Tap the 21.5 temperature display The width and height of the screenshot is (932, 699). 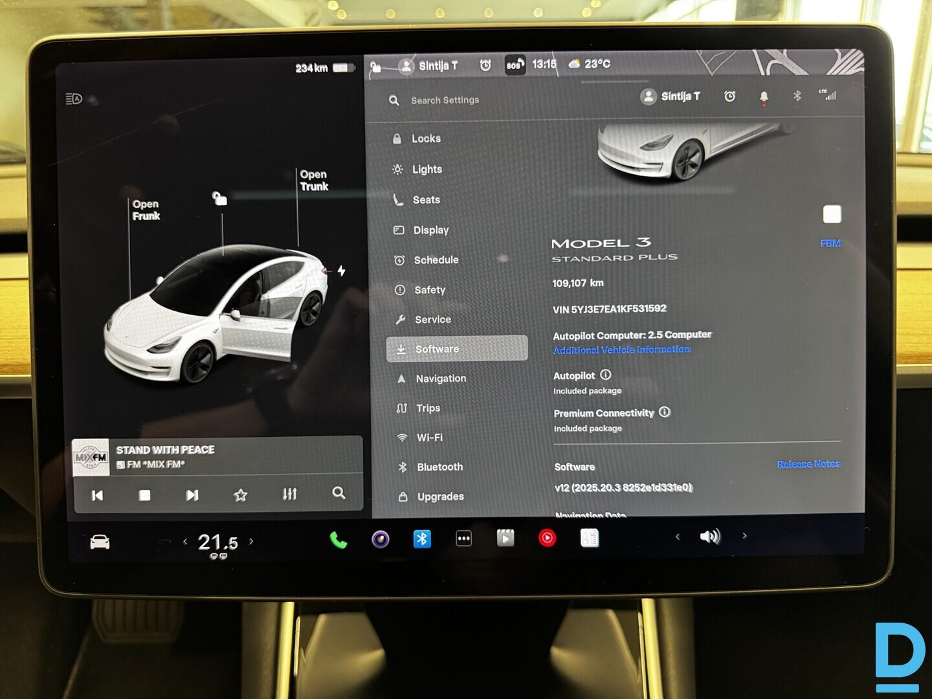(x=217, y=542)
